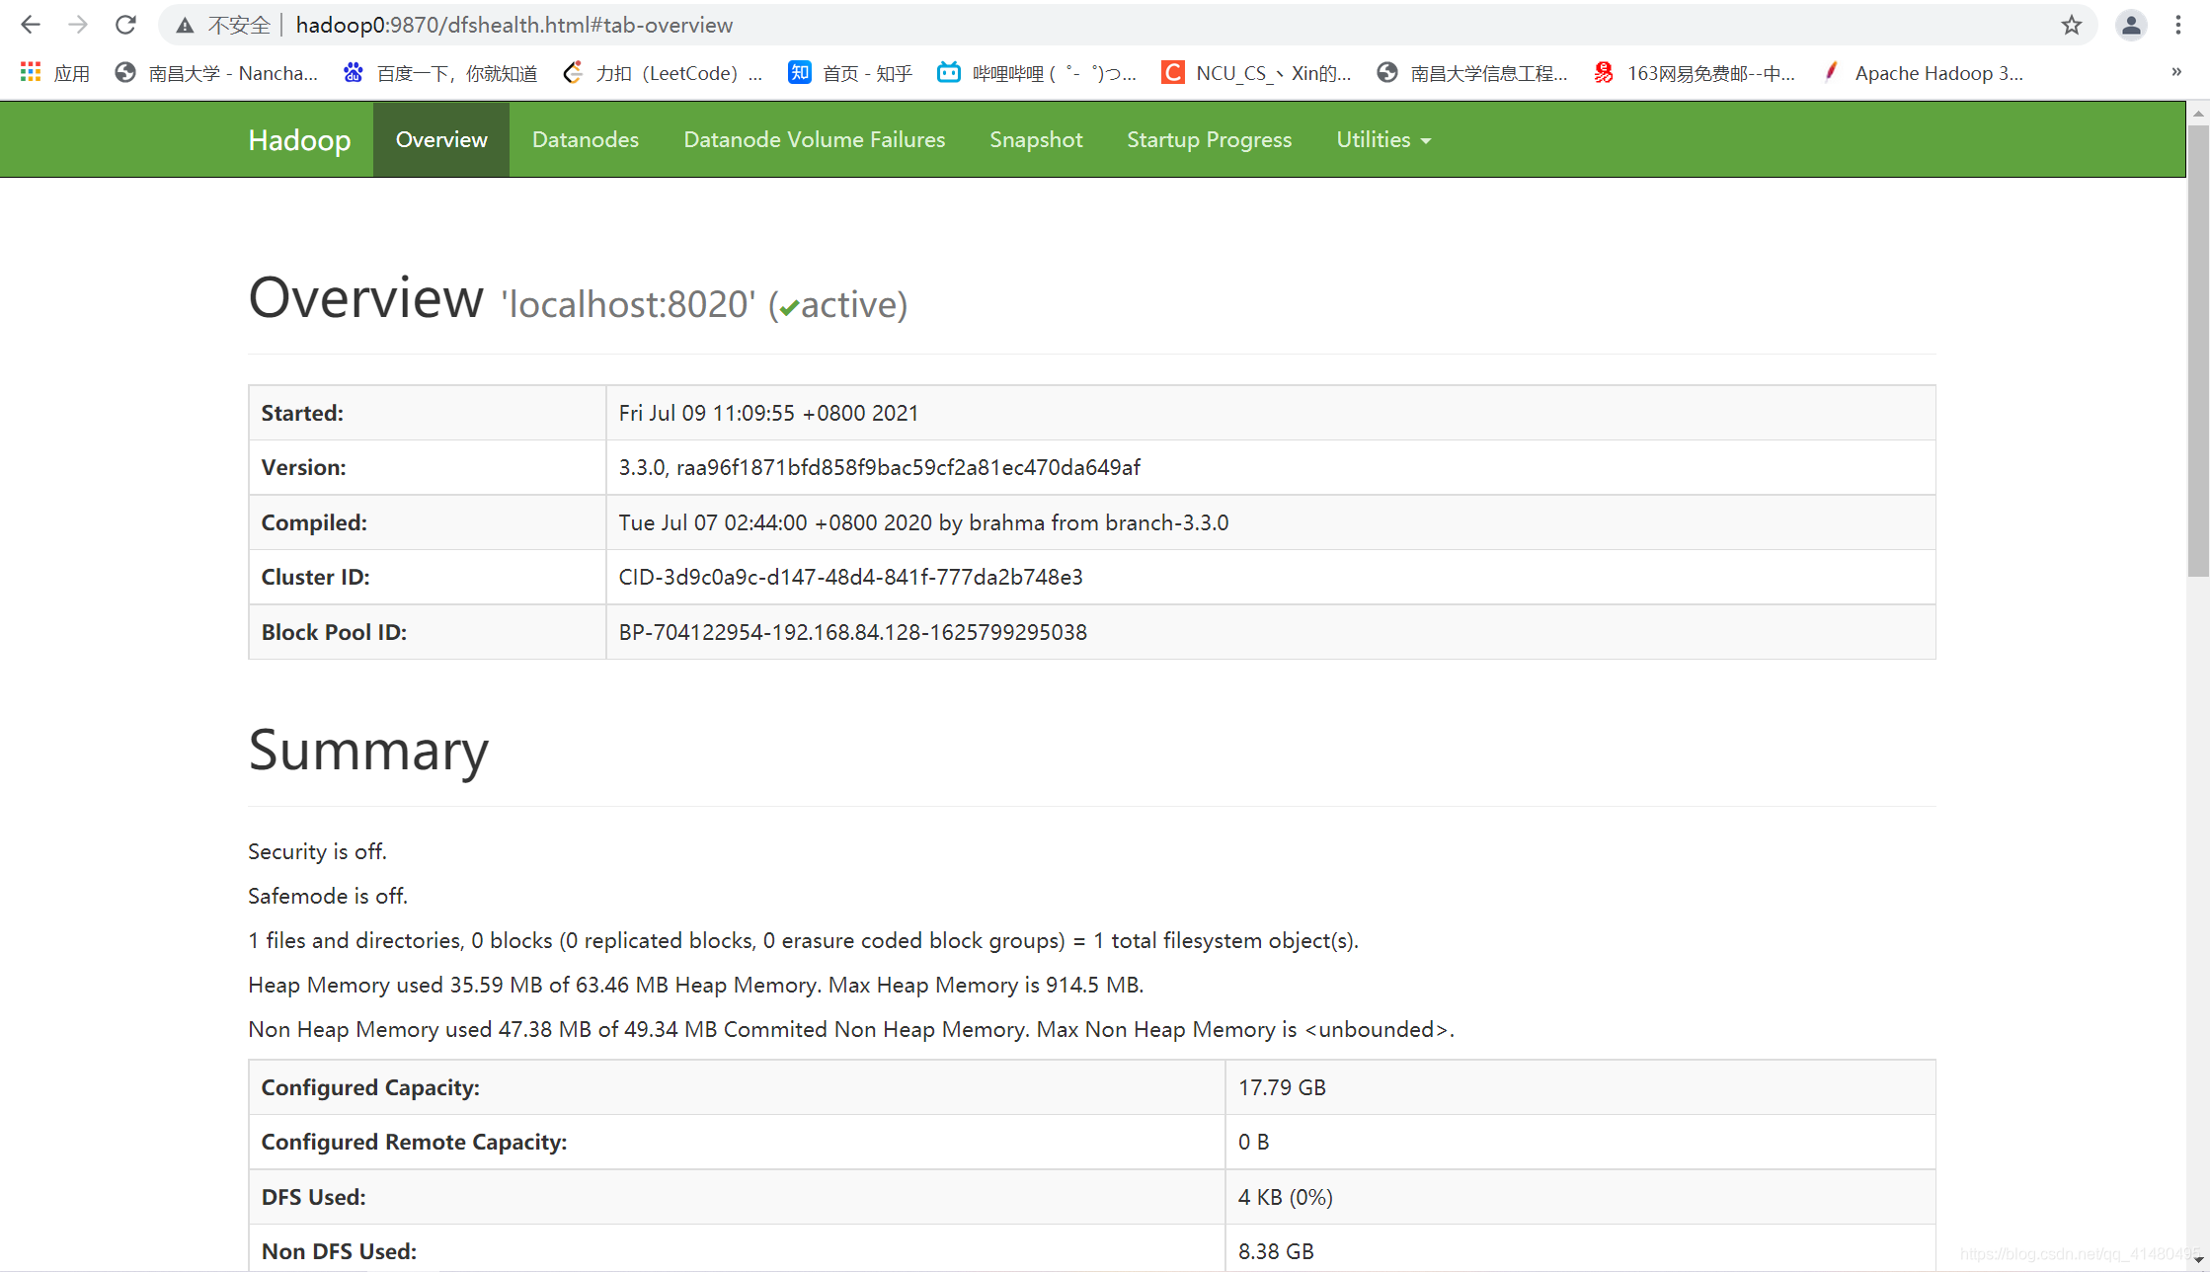This screenshot has height=1272, width=2210.
Task: Open Chrome three-dot menu
Action: (x=2178, y=26)
